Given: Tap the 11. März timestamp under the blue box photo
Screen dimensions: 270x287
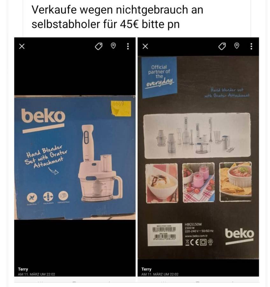Looking at the screenshot, I should (x=36, y=274).
